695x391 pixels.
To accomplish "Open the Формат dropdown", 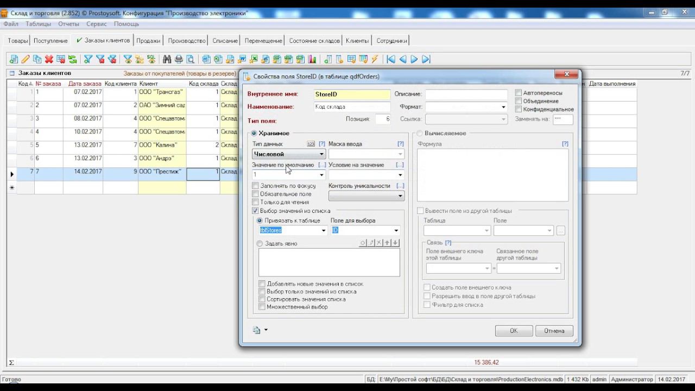I will 503,107.
